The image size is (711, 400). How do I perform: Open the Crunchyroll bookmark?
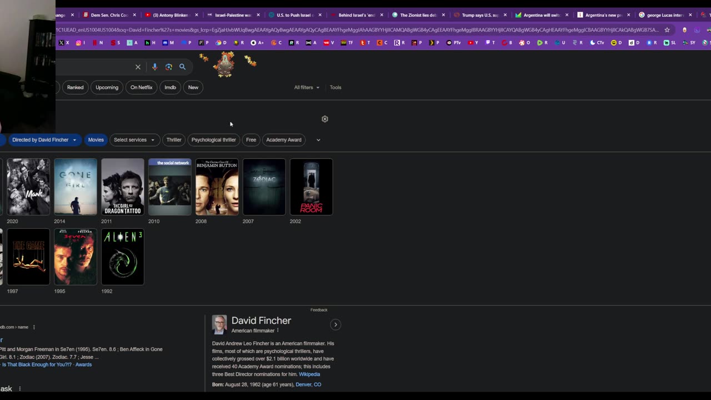276,43
